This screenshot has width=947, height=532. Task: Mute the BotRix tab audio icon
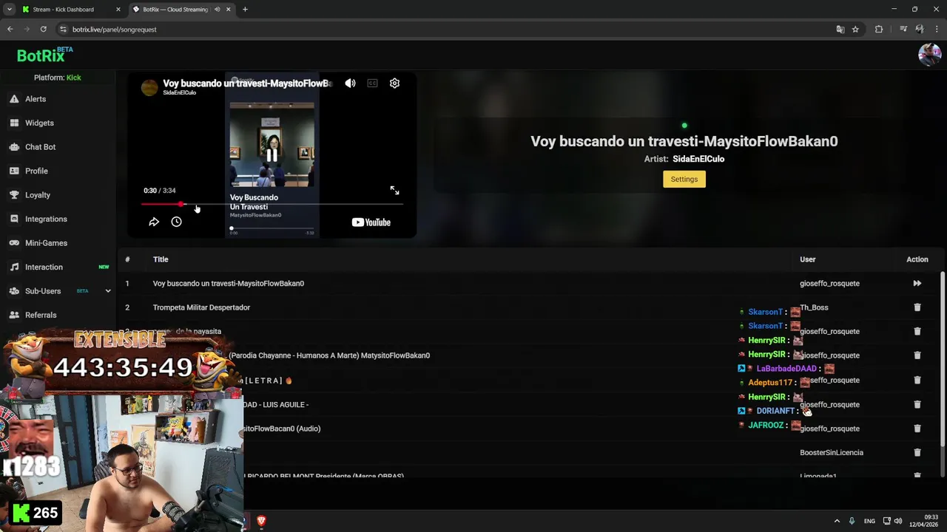[217, 10]
